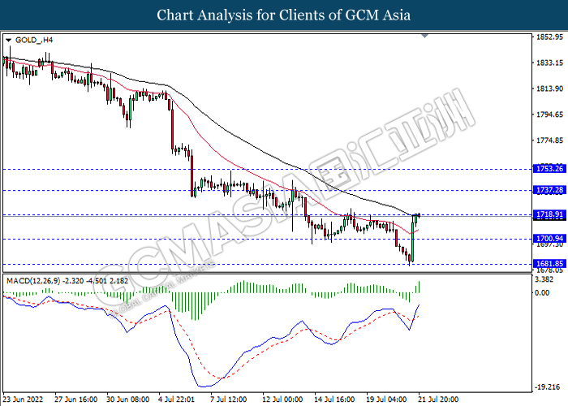Click the Chart Analysis for Clients title

(284, 15)
